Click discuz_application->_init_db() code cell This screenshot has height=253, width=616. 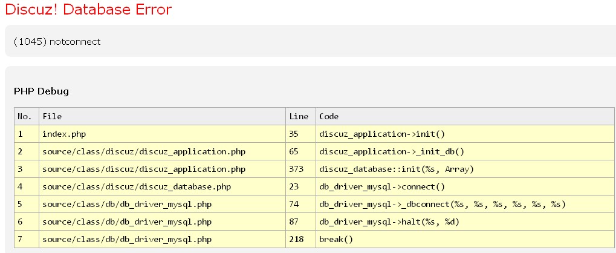coord(392,151)
